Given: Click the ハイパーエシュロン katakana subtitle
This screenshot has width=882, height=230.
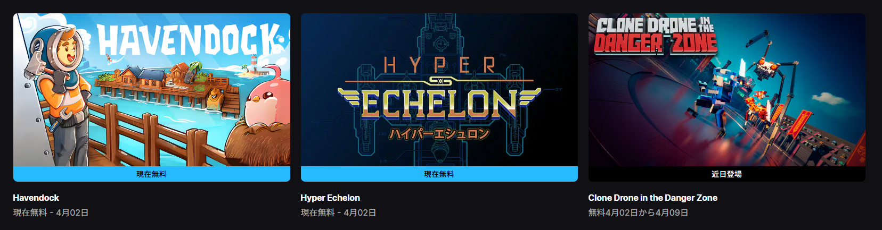Looking at the screenshot, I should pyautogui.click(x=439, y=133).
